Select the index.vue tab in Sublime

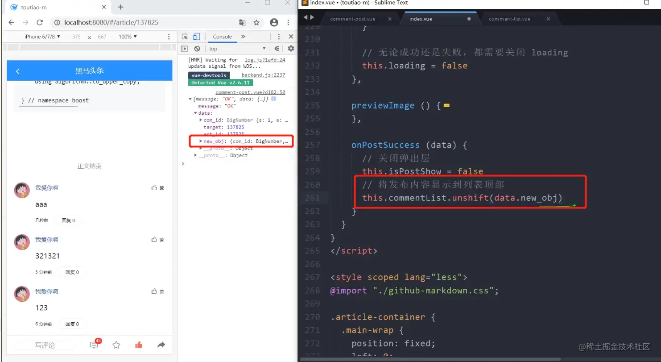421,19
